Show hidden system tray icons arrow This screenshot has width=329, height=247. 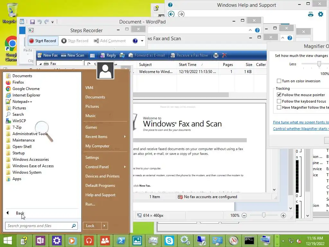point(283,241)
